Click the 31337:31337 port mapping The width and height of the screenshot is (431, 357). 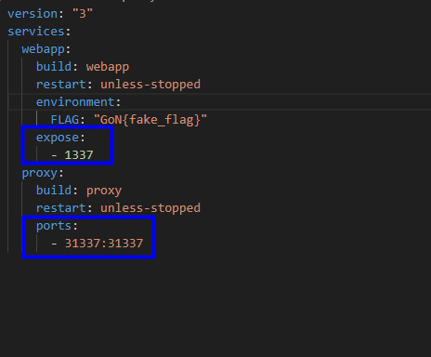pyautogui.click(x=104, y=244)
